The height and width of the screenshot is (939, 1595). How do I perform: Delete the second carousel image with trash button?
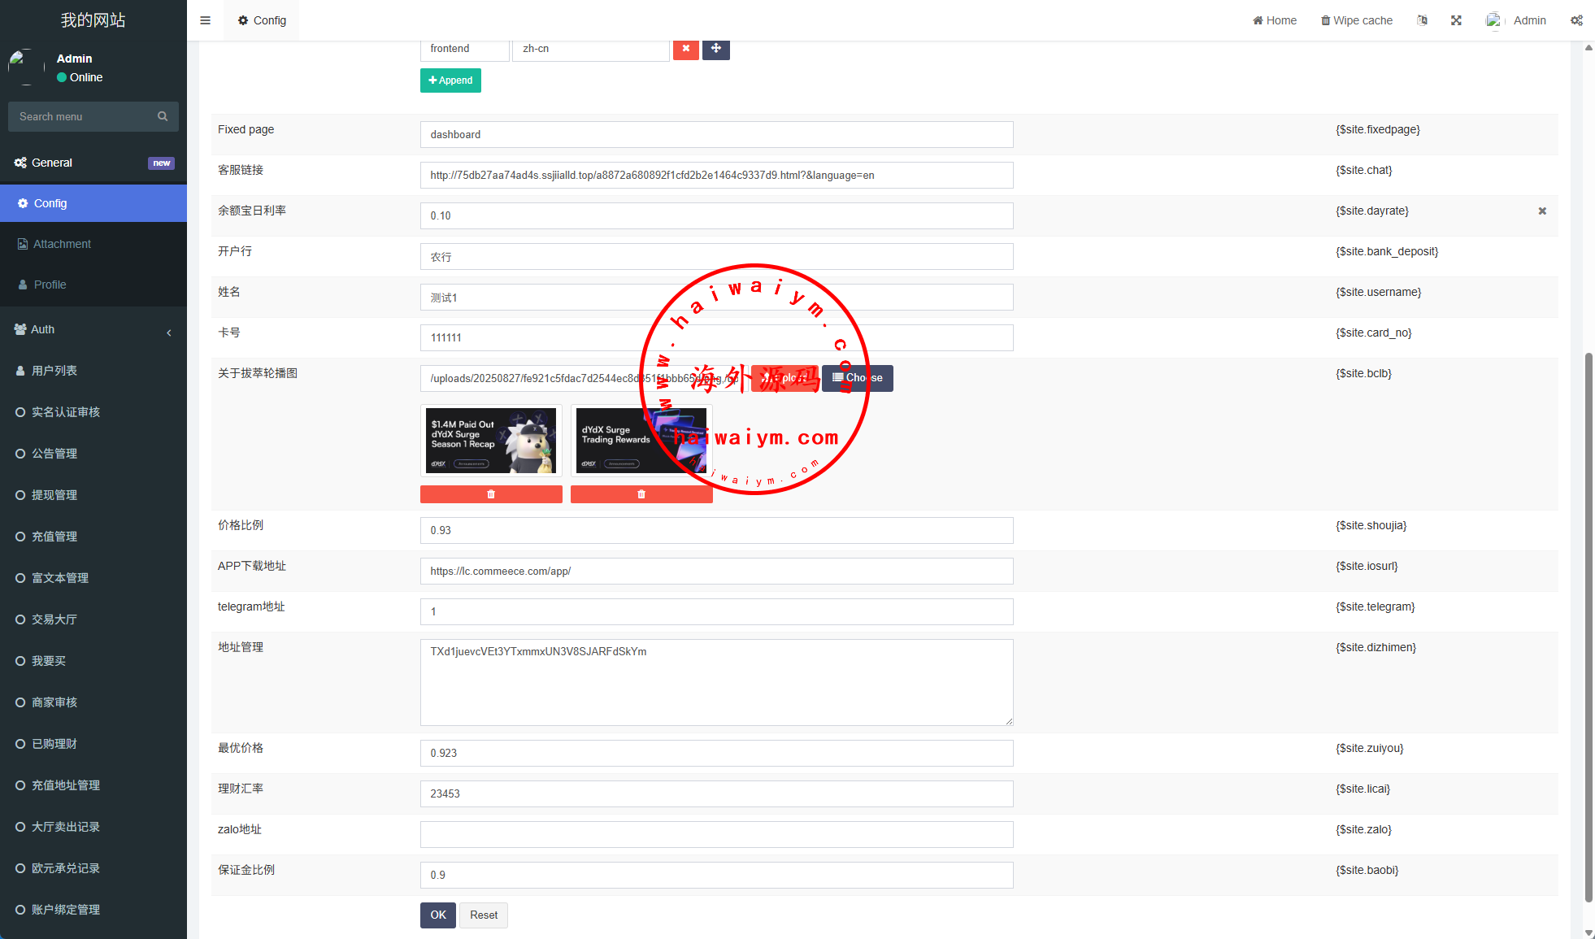tap(641, 494)
